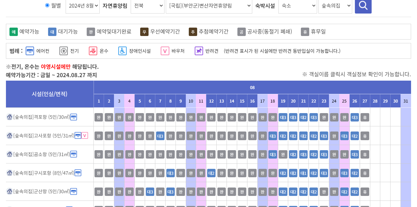This screenshot has width=417, height=207.
Task: Select 구시포항 waitlist 대2 on August 12
Action: point(211,173)
